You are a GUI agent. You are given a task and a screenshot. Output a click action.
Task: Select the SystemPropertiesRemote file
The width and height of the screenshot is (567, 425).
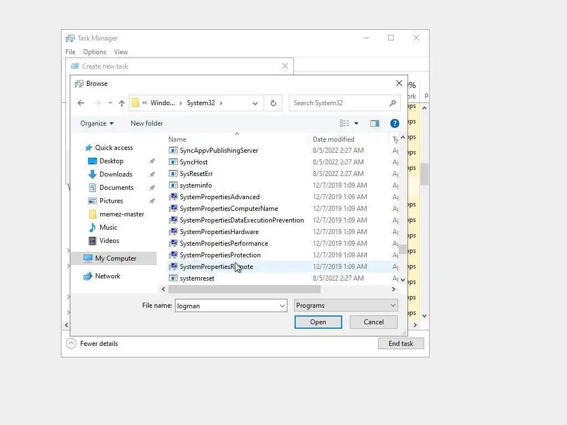(217, 267)
